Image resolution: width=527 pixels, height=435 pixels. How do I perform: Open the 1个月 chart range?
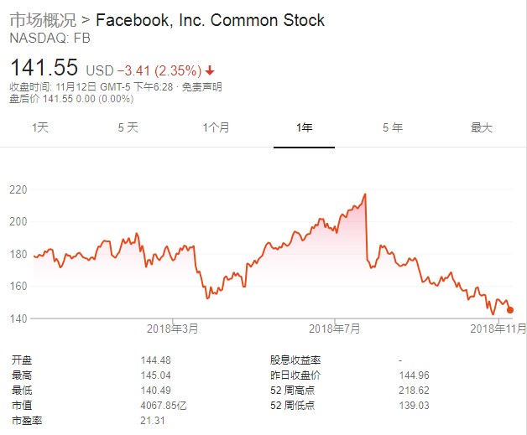click(216, 127)
